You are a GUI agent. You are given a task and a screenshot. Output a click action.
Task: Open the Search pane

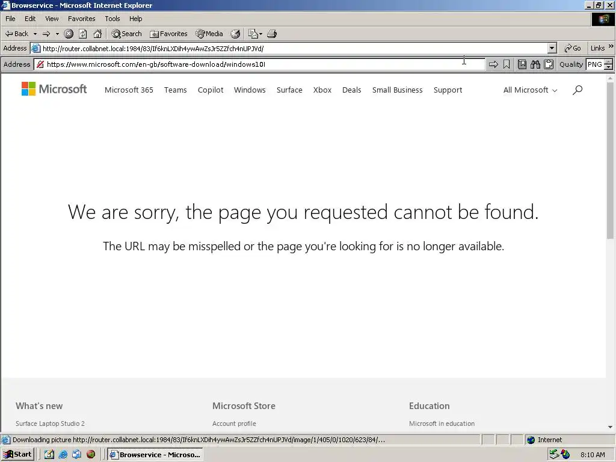coord(126,34)
